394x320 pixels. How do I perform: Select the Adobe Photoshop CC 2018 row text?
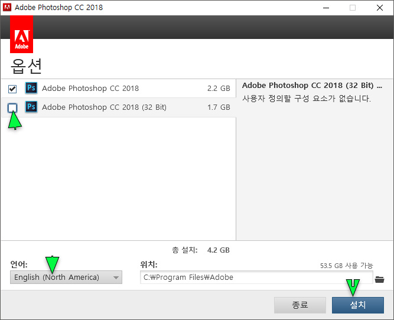pos(90,89)
